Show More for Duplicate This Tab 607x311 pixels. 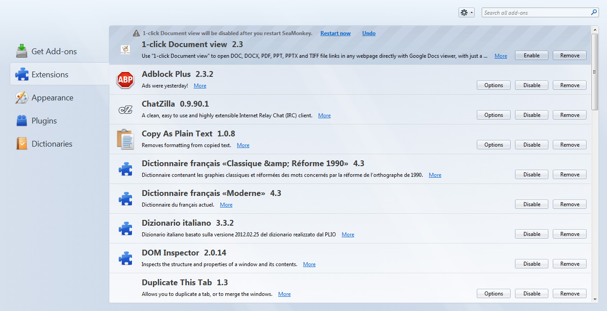(284, 294)
